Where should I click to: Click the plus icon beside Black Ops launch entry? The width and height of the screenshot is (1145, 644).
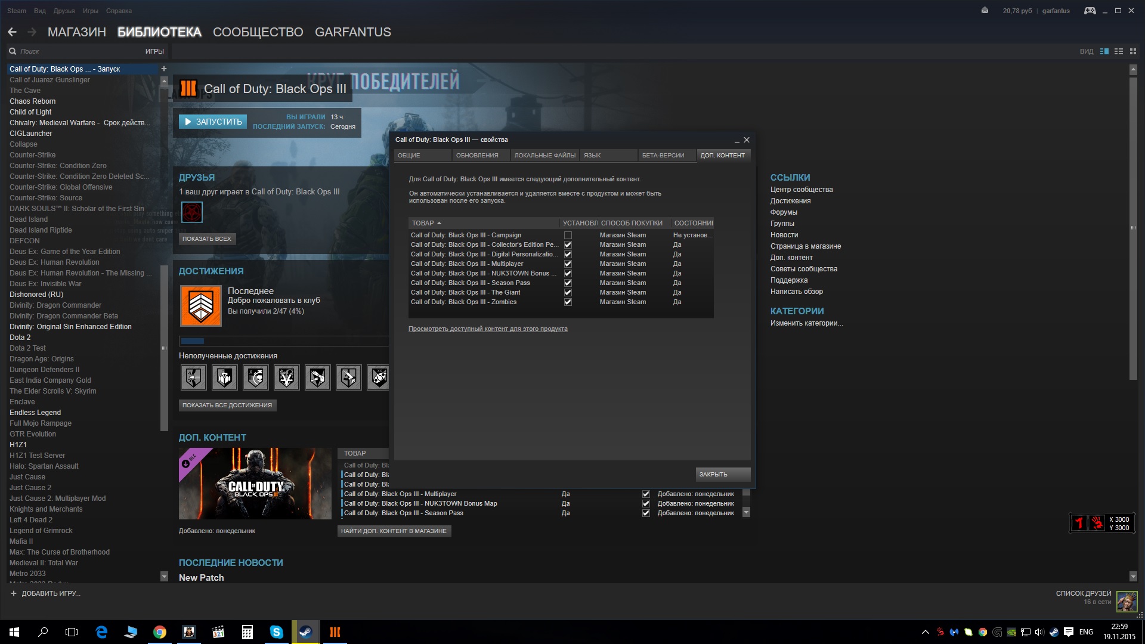164,69
